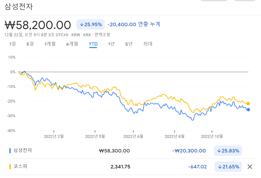Open the 1년 range view
Screen dimensions: 261x178
[x=111, y=44]
